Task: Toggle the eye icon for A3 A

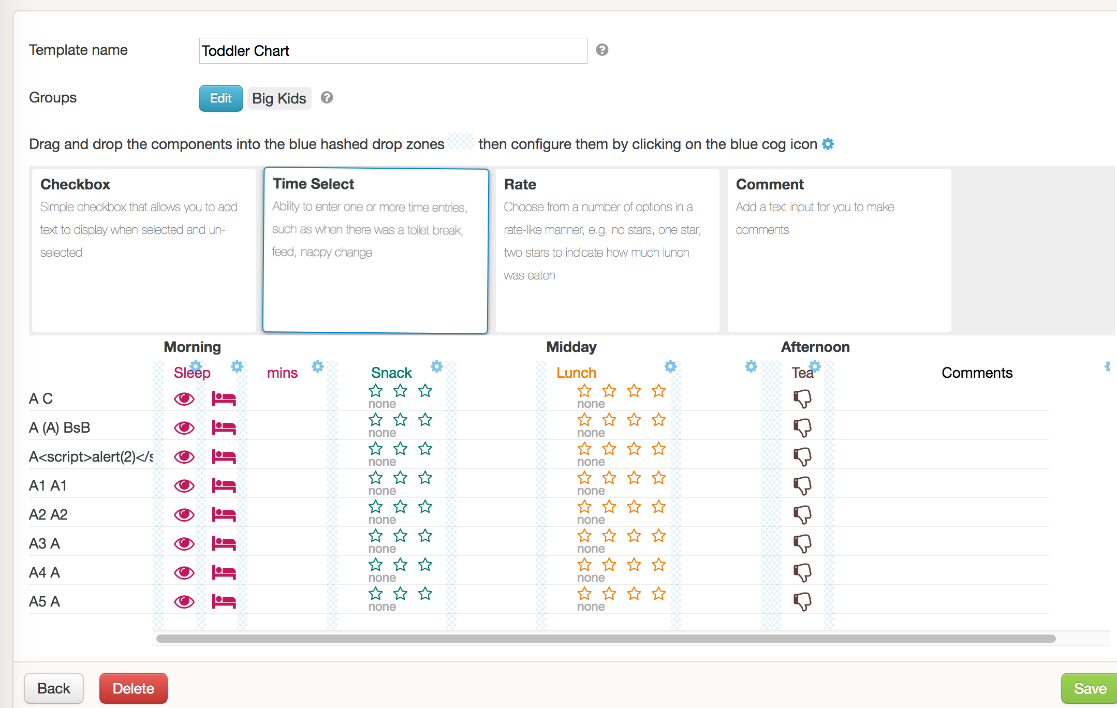Action: [x=184, y=544]
